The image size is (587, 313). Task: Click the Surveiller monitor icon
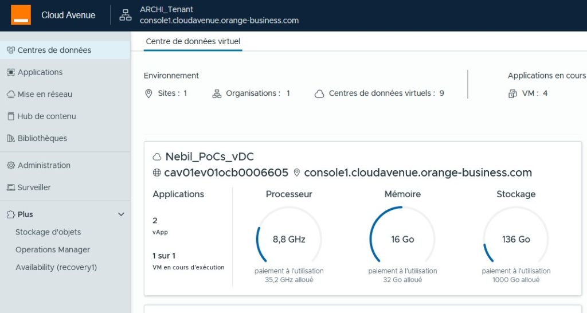tap(10, 187)
